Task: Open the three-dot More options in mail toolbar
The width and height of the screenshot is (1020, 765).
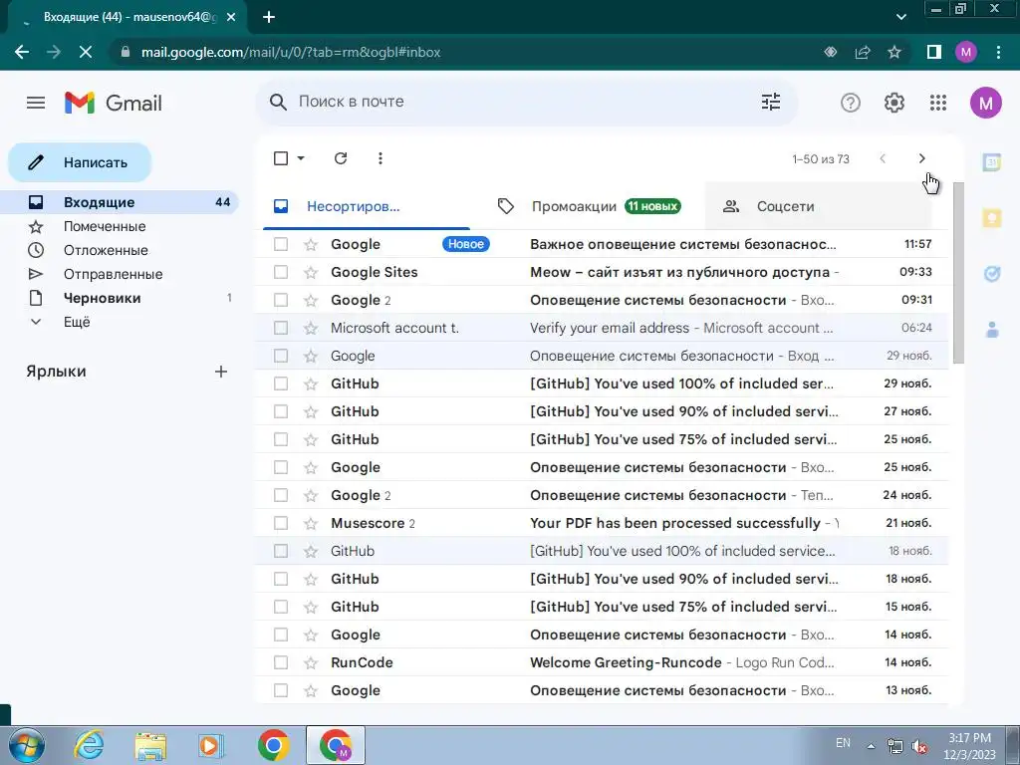Action: tap(380, 158)
